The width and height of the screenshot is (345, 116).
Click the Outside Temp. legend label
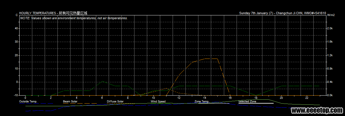(x=28, y=101)
